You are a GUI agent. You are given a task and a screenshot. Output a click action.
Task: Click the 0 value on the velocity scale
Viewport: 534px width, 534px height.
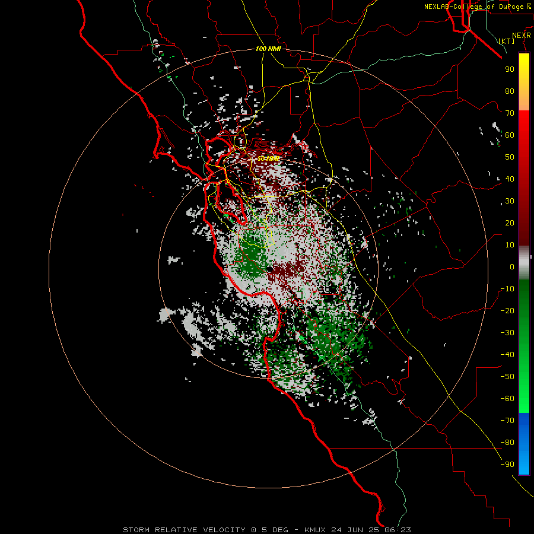(x=512, y=267)
